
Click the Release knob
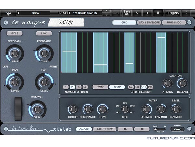(182, 83)
